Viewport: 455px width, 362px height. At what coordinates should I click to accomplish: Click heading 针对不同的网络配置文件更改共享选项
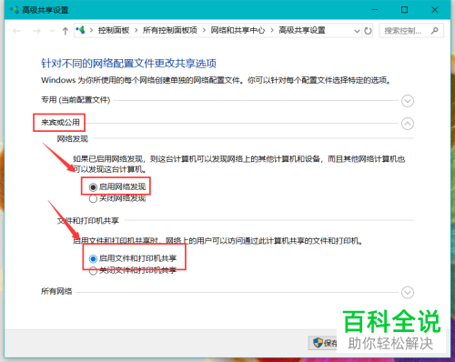point(128,64)
